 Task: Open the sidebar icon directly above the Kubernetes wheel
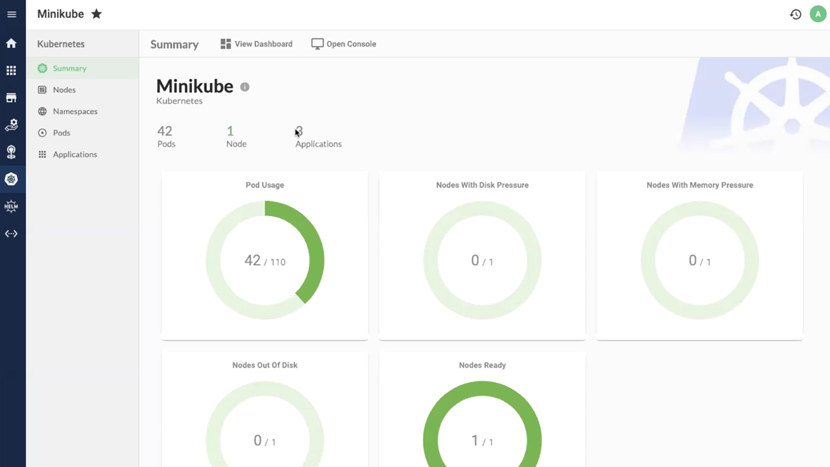coord(12,152)
